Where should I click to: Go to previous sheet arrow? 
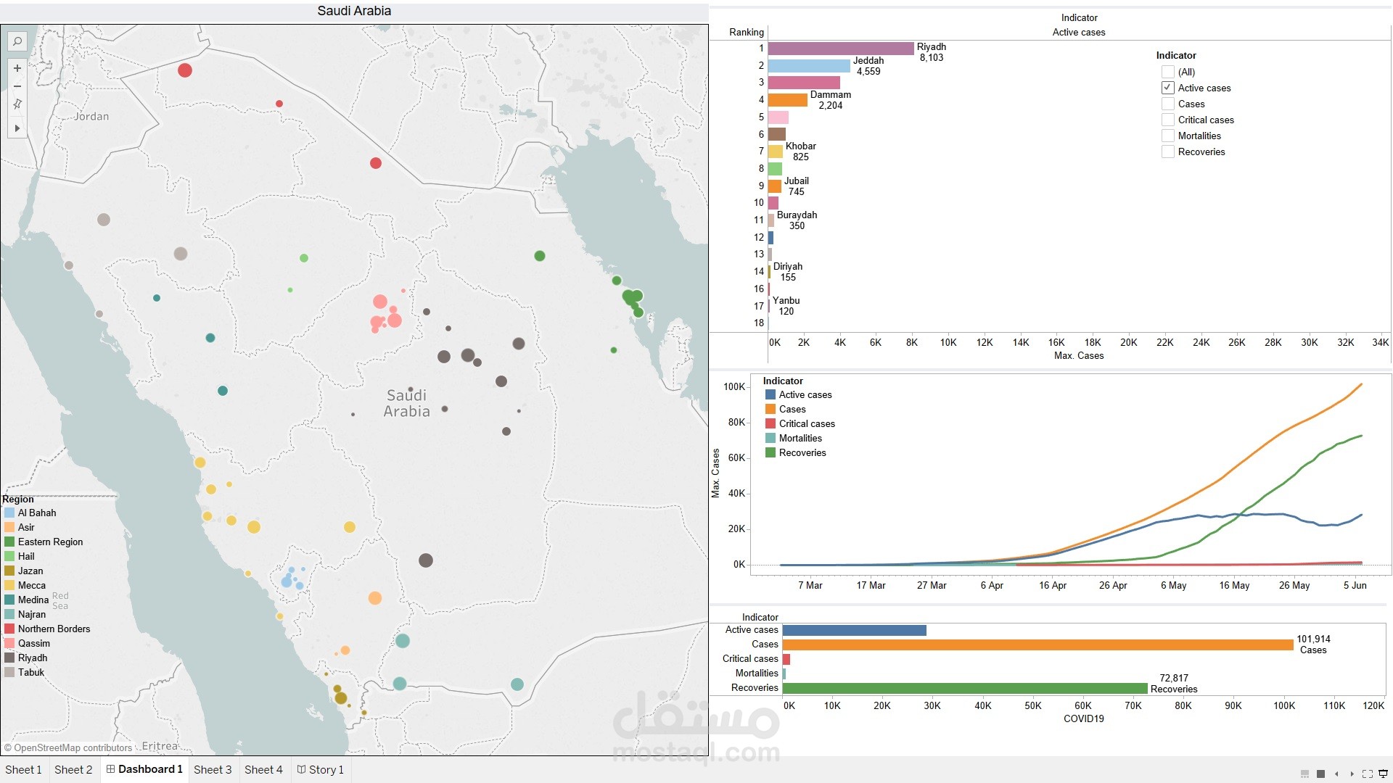pos(1336,774)
